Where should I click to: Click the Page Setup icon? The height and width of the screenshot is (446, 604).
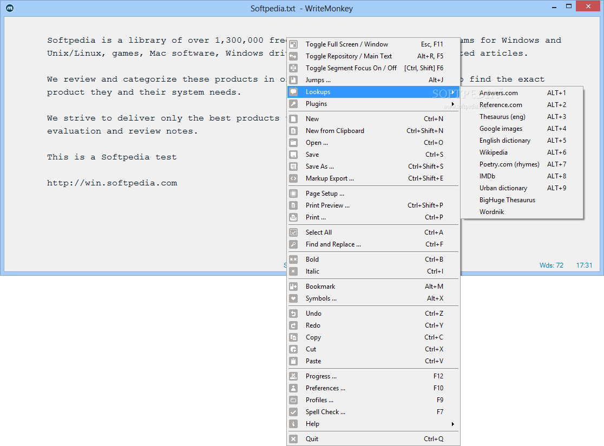coord(293,194)
